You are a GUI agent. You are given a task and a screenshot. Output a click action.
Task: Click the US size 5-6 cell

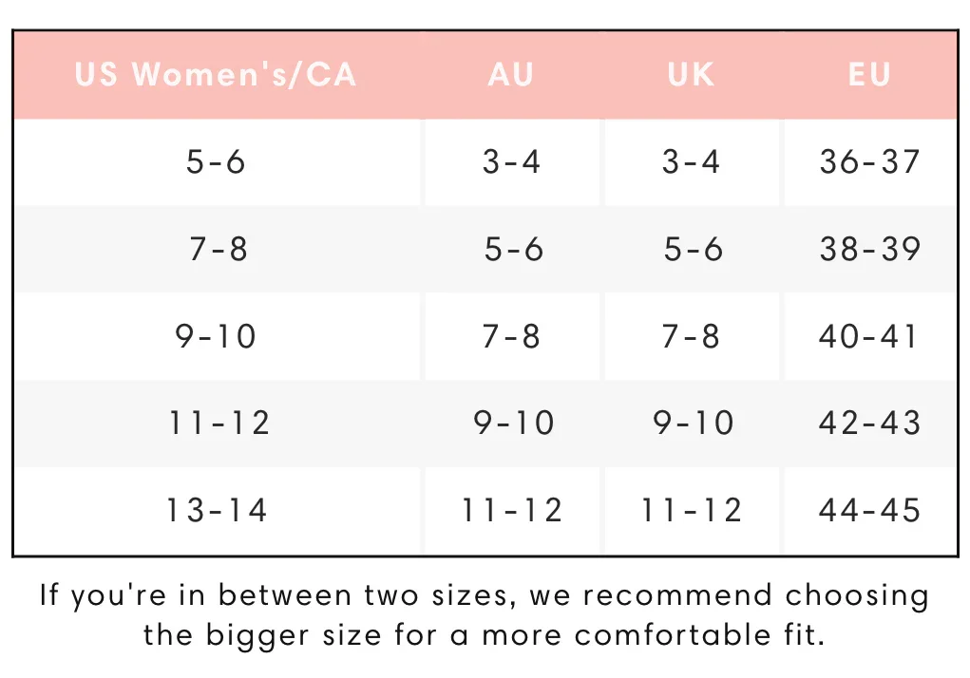216,161
